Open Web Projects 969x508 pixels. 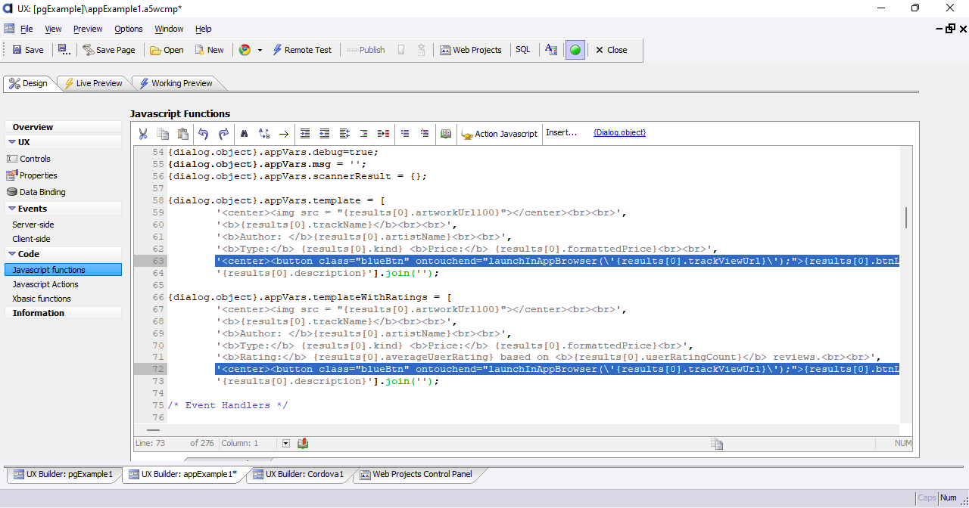coord(471,50)
